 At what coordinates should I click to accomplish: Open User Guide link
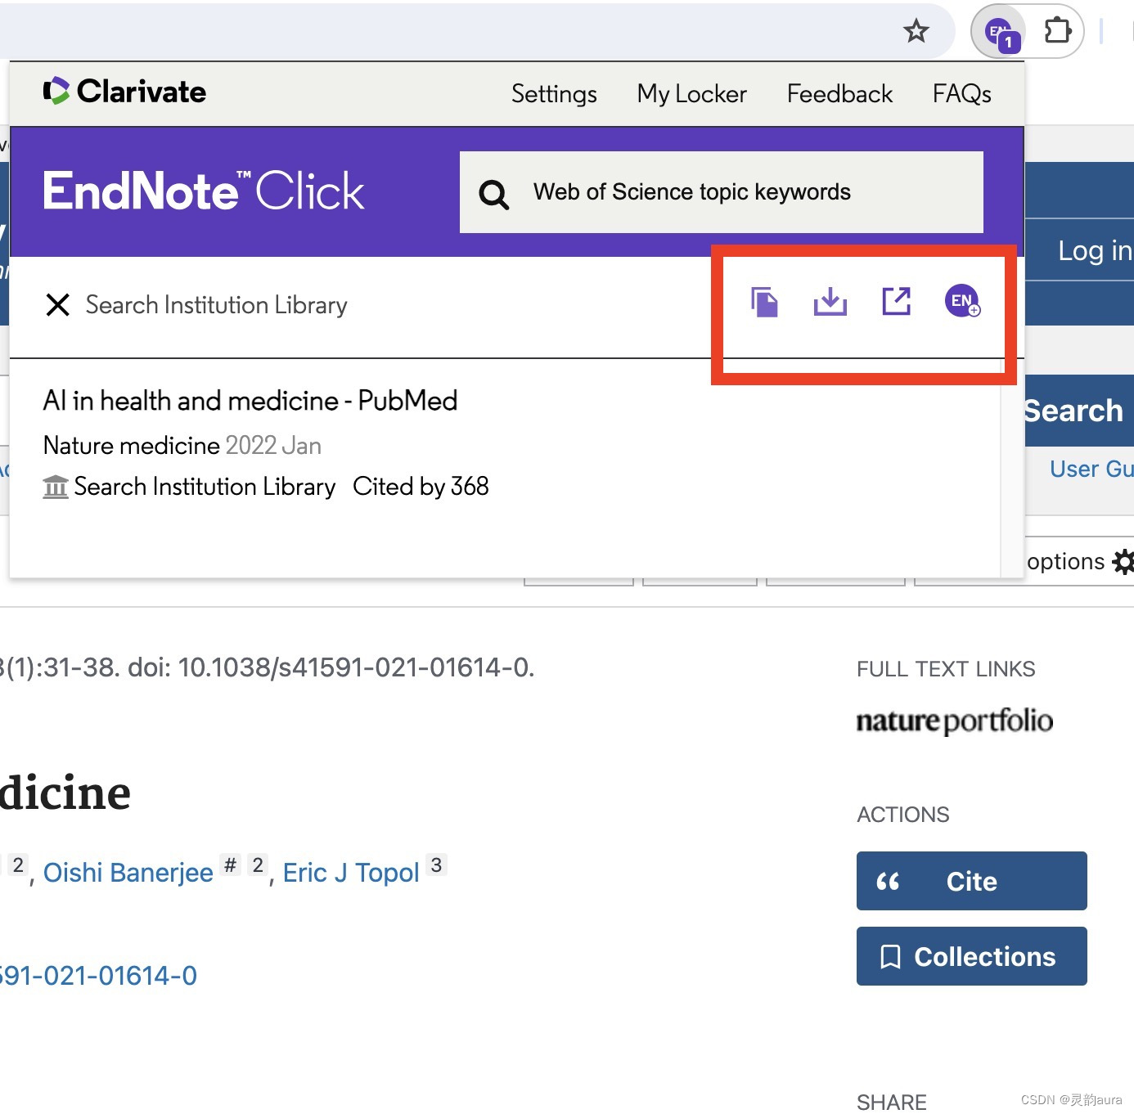(1091, 469)
